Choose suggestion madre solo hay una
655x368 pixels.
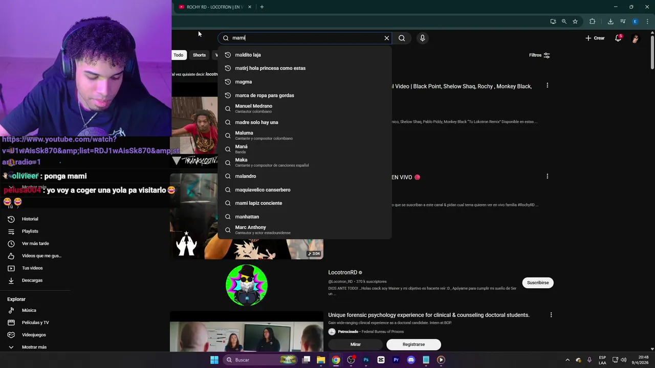(304, 122)
